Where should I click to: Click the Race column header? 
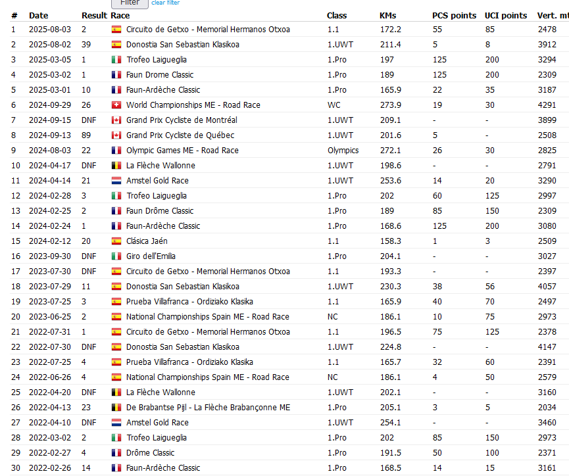[x=120, y=16]
